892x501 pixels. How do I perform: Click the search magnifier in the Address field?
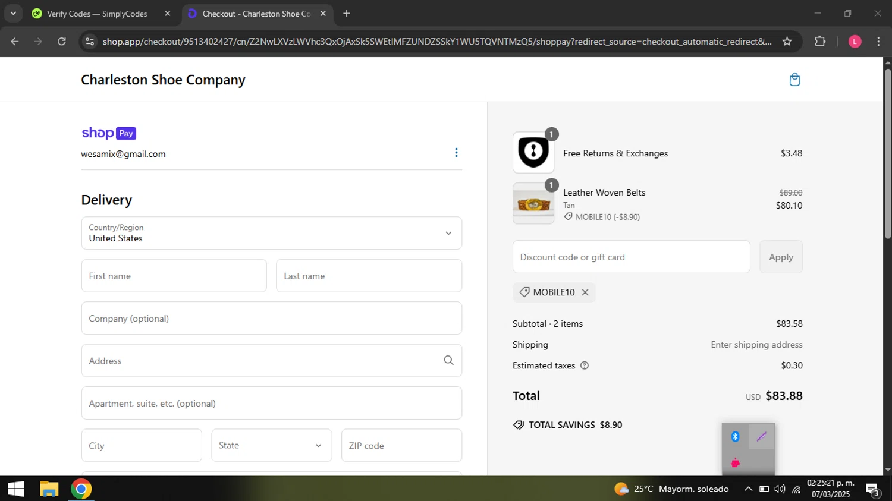[448, 360]
